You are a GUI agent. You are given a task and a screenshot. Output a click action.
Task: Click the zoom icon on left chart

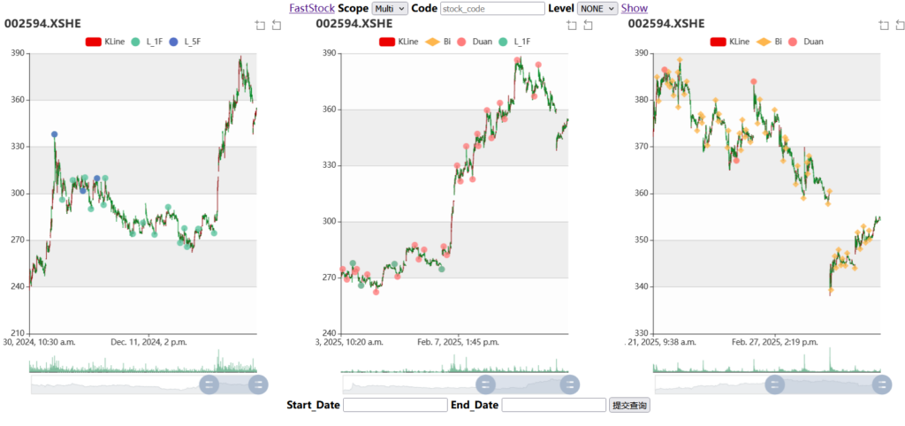click(260, 25)
